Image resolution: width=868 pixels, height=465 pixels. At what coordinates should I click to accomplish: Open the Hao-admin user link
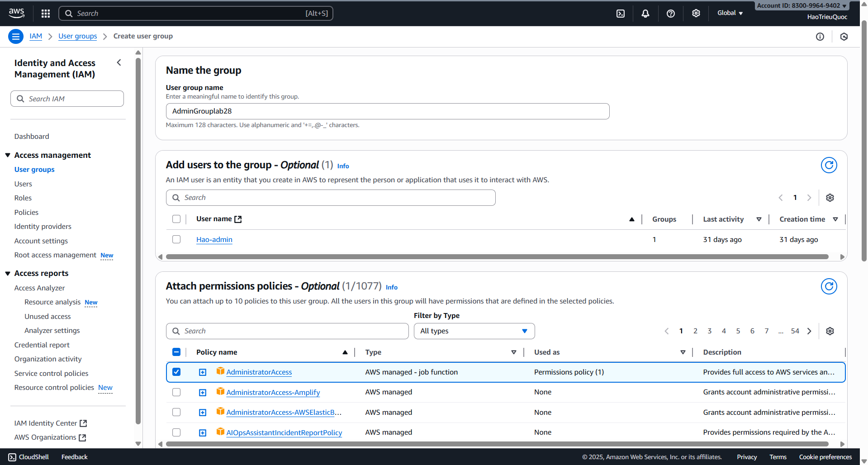pos(214,239)
